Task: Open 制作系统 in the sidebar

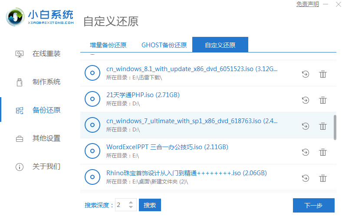Action: click(46, 82)
